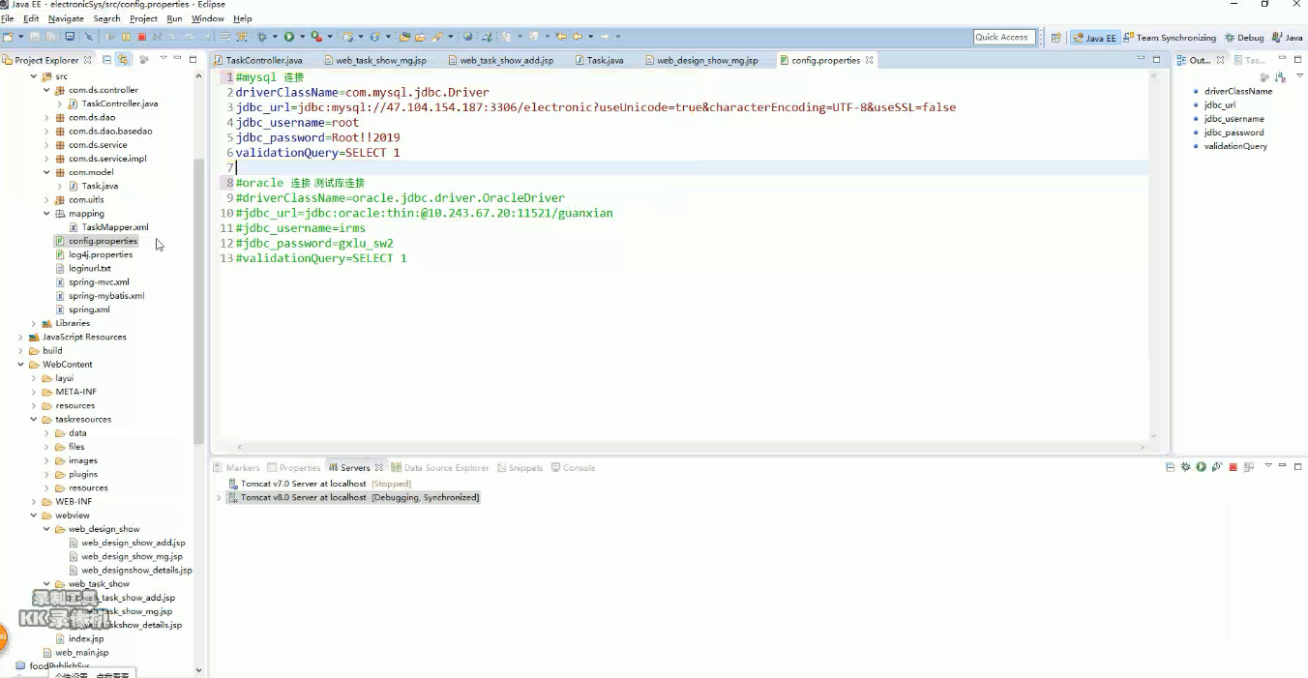
Task: Select spring-mvc.xml file
Action: pos(91,282)
